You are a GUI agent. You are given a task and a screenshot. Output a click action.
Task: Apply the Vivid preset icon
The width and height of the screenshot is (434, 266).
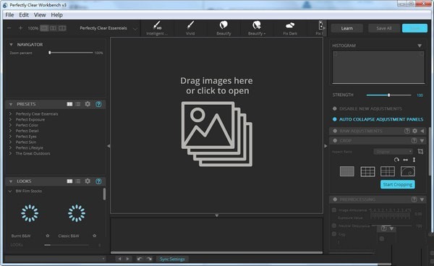pos(190,28)
